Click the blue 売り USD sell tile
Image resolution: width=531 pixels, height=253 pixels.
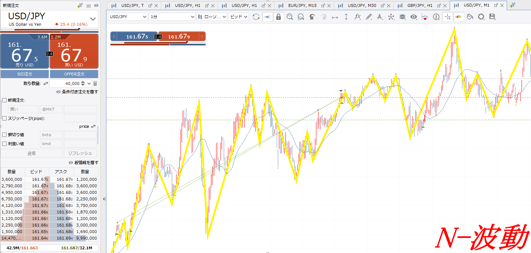coord(25,51)
